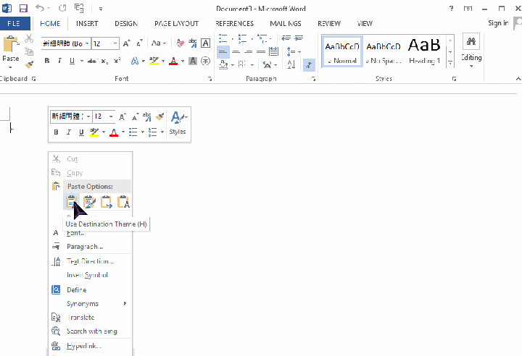
Task: Open the ribbon font name dropdown
Action: 87,43
